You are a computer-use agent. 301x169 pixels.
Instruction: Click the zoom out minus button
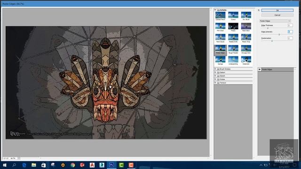coord(4,158)
